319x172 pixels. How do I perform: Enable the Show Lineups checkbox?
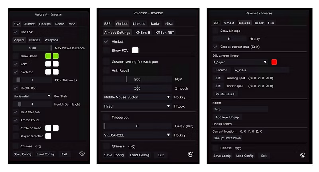tap(215, 31)
